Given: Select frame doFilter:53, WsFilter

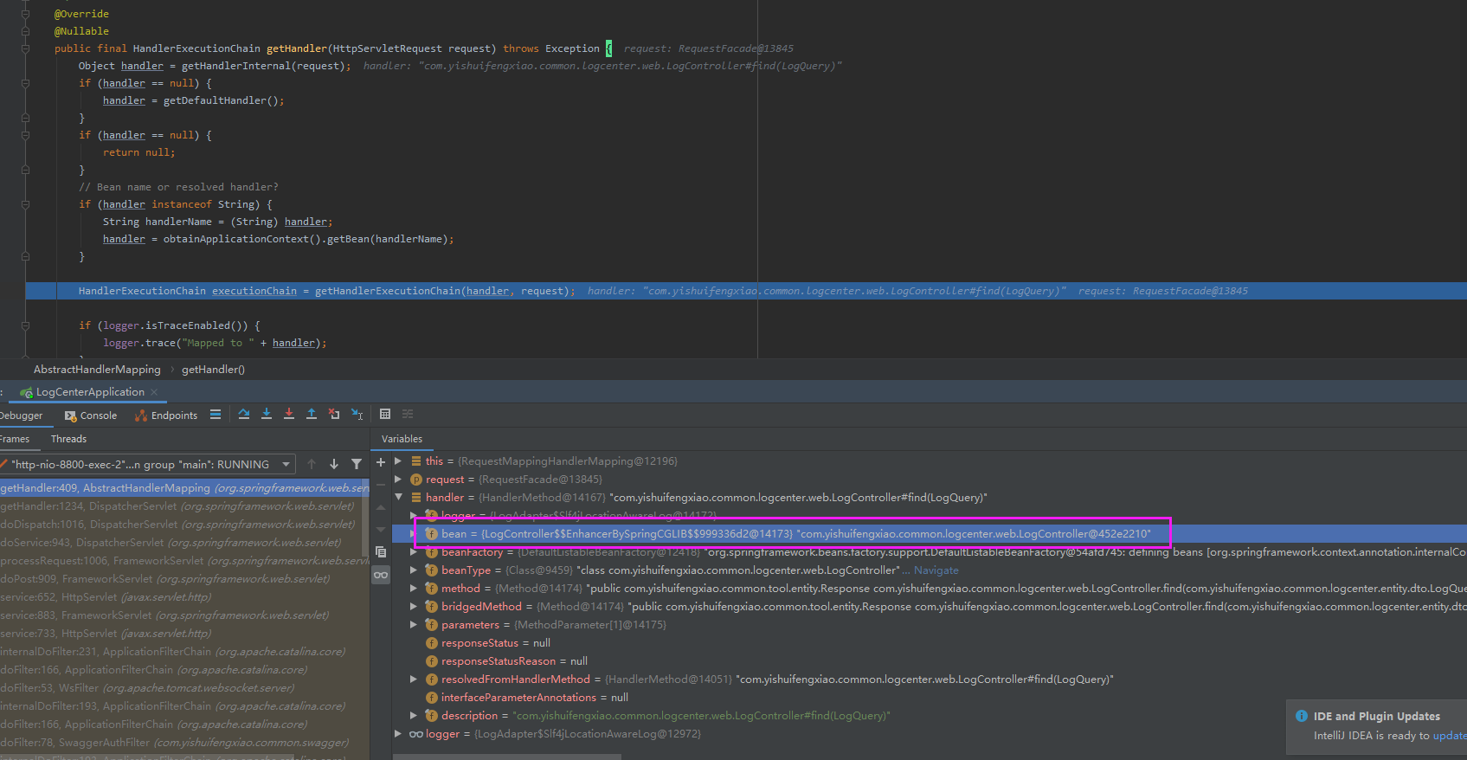Looking at the screenshot, I should (x=184, y=688).
